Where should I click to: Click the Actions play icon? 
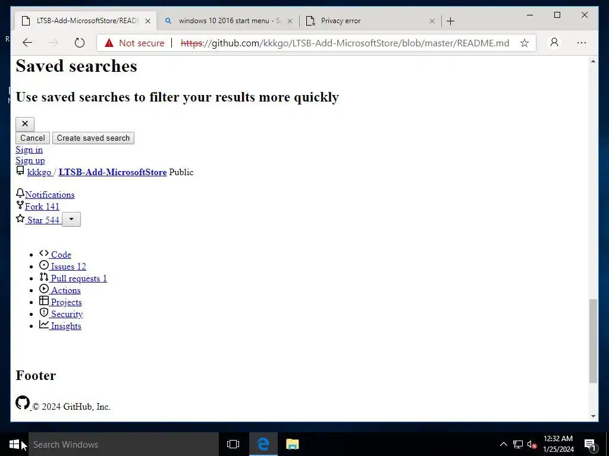[44, 289]
